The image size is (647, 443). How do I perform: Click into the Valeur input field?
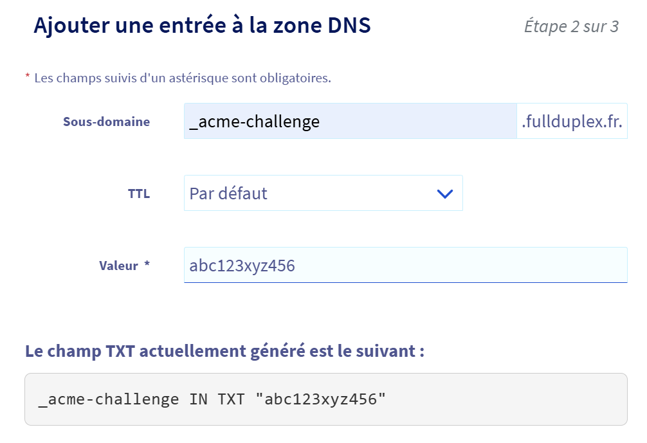tap(406, 265)
